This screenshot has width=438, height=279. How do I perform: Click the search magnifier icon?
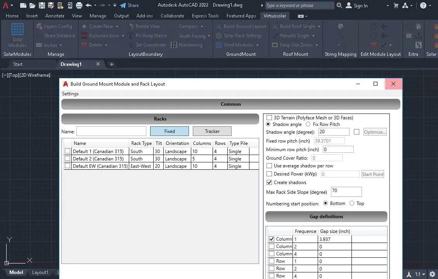(x=339, y=5)
